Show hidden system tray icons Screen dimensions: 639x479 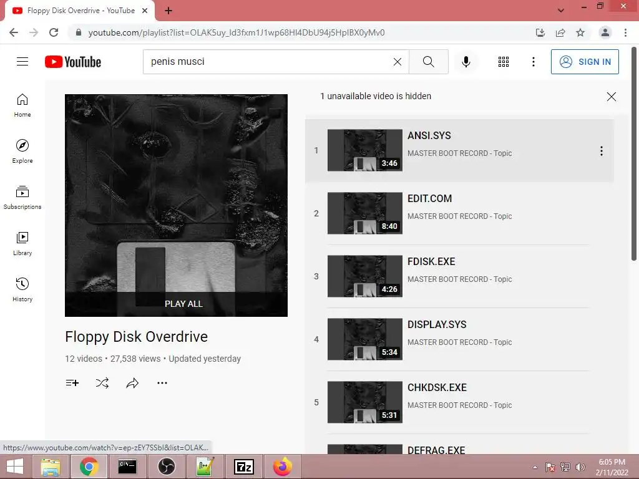coord(535,467)
